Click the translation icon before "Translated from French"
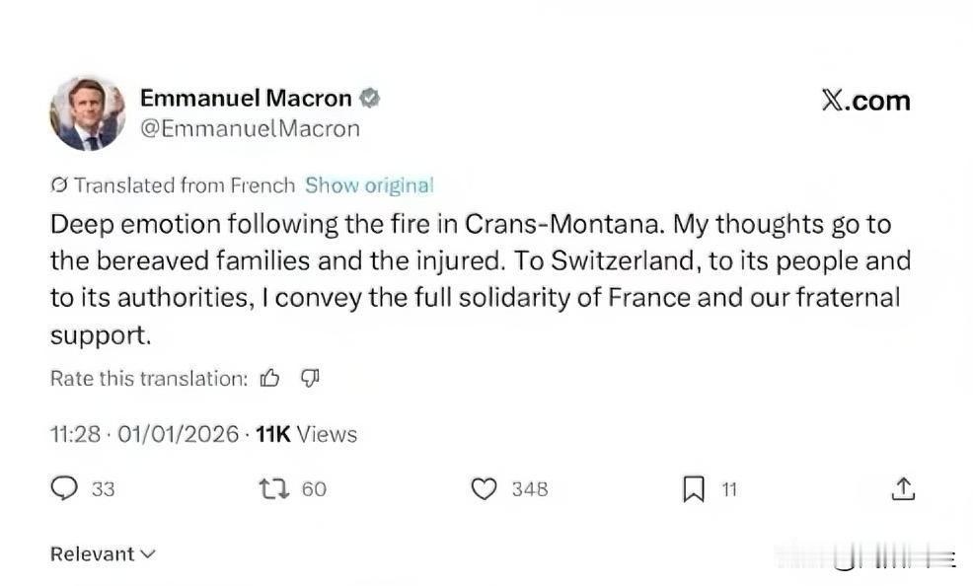This screenshot has width=973, height=586. pyautogui.click(x=59, y=185)
